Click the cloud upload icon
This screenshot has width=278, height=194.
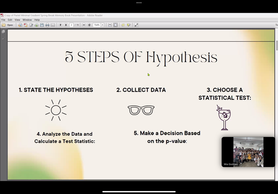coord(37,25)
